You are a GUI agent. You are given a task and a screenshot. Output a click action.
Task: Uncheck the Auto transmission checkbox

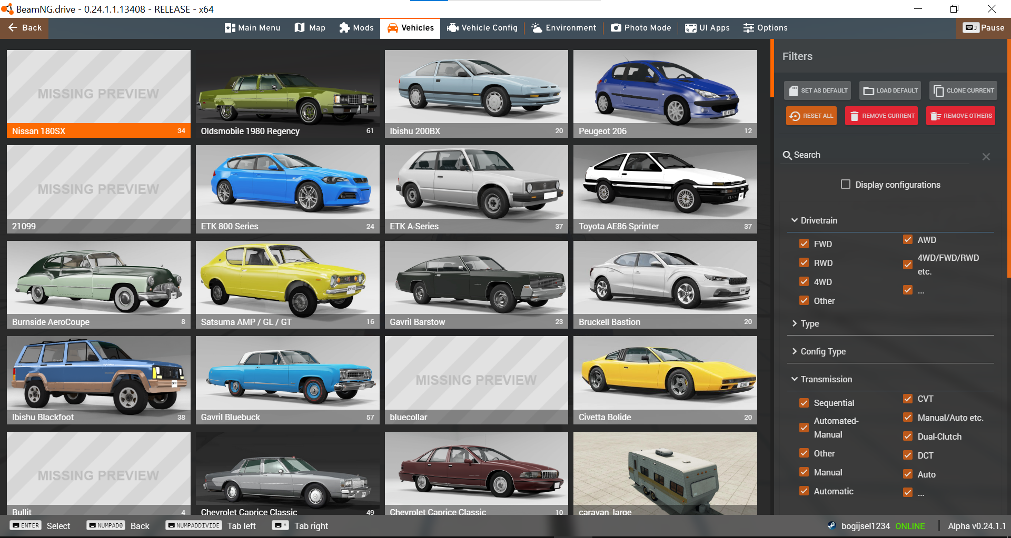pos(908,474)
